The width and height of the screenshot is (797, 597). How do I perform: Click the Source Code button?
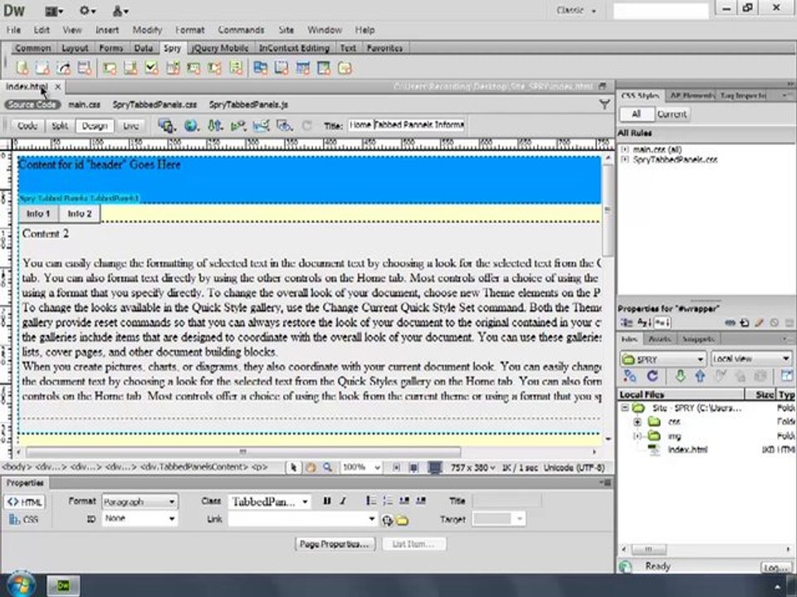click(x=32, y=104)
